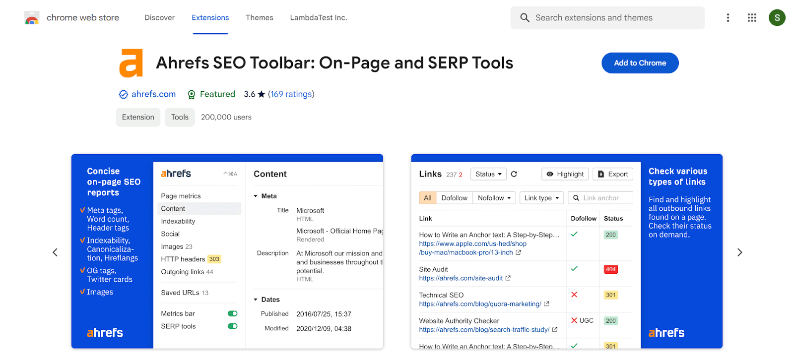
Task: Click the Add to Chrome button
Action: (x=640, y=63)
